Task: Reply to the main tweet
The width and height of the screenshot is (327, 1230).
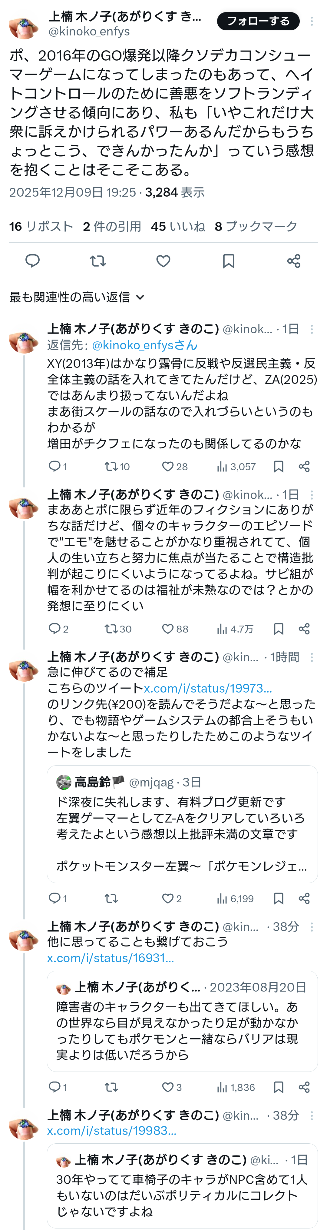Action: [32, 261]
